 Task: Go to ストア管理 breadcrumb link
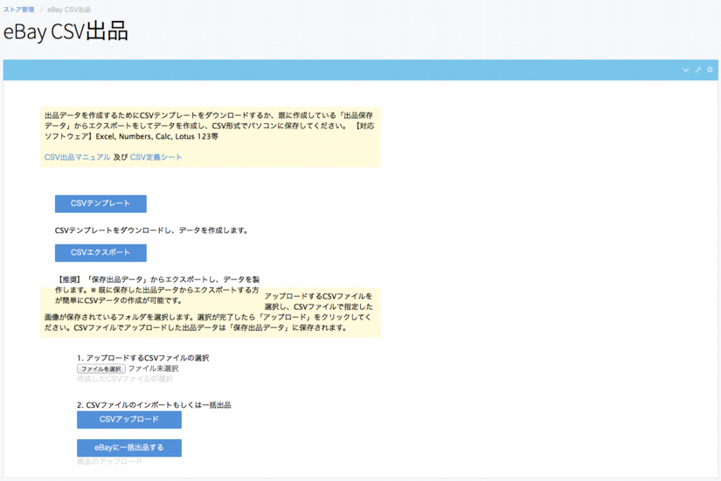point(18,10)
